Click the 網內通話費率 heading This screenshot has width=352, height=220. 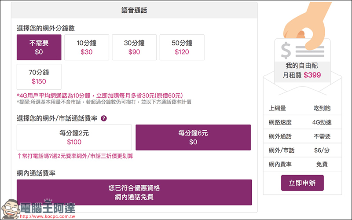[36, 173]
